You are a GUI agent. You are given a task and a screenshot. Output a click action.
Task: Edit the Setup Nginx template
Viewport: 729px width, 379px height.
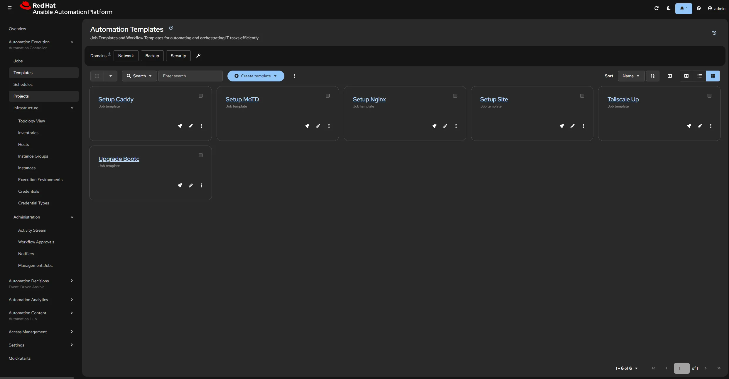pyautogui.click(x=445, y=126)
